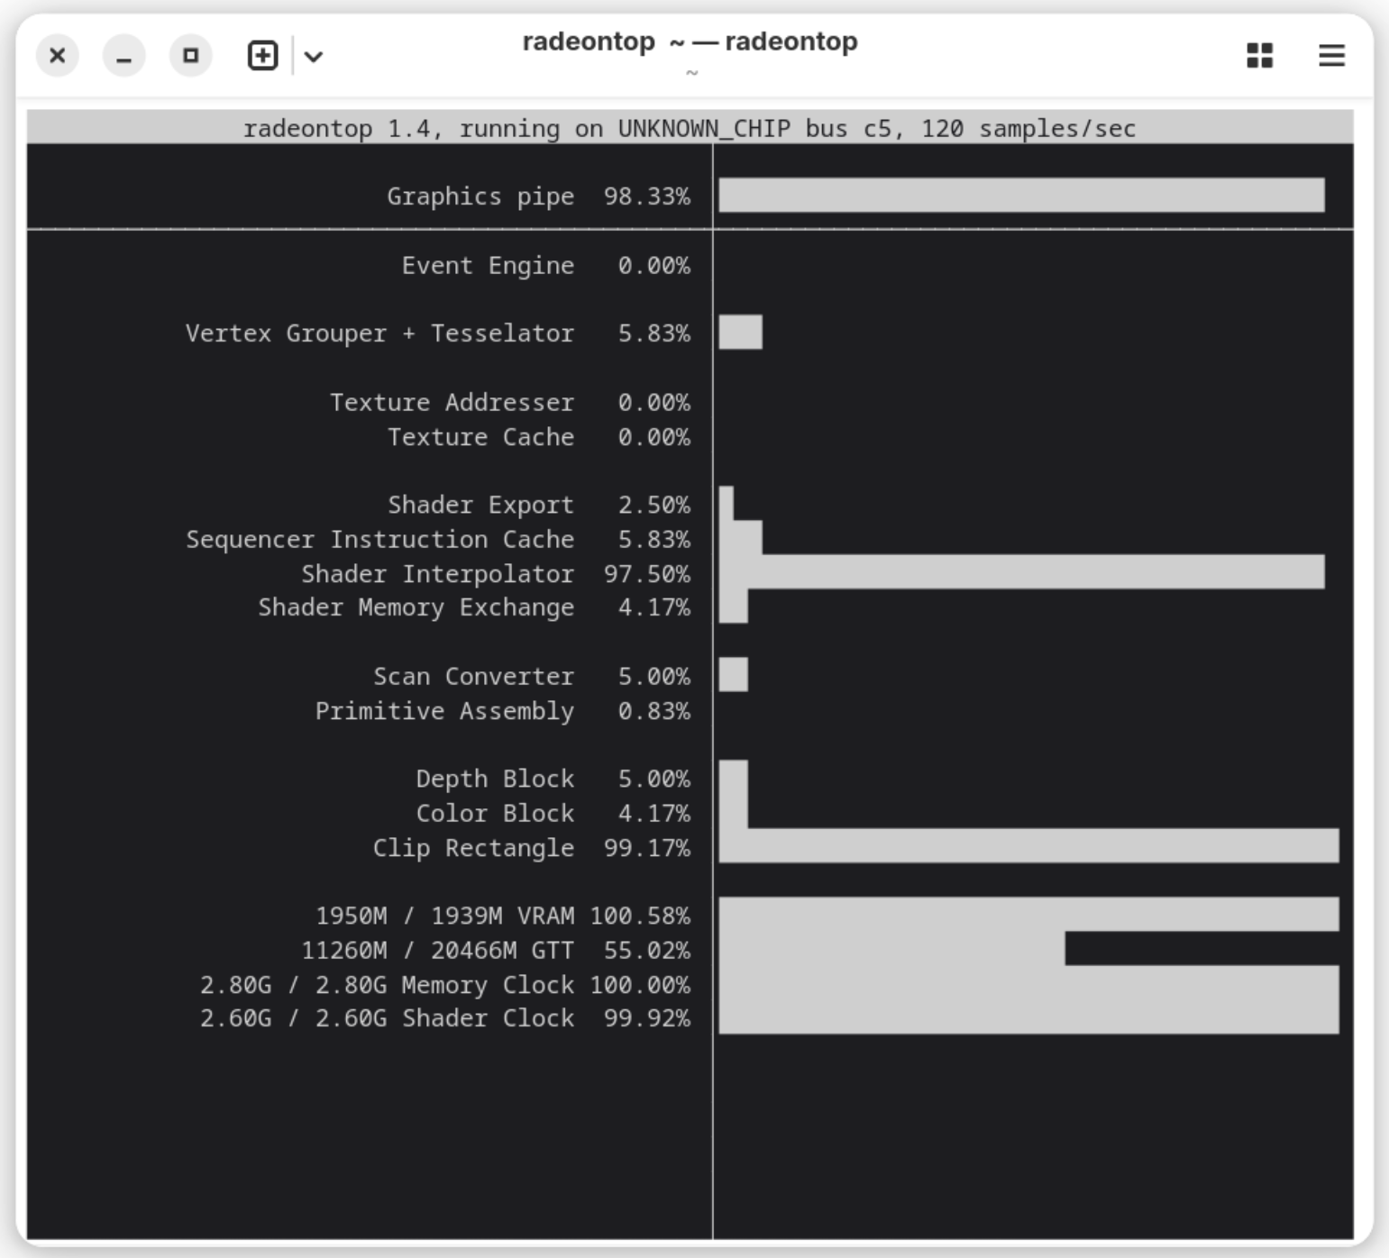The width and height of the screenshot is (1389, 1258).
Task: Show the tab overview grid
Action: (1259, 56)
